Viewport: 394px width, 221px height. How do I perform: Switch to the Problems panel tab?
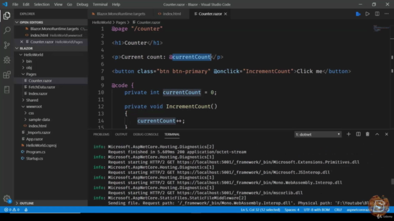[101, 134]
